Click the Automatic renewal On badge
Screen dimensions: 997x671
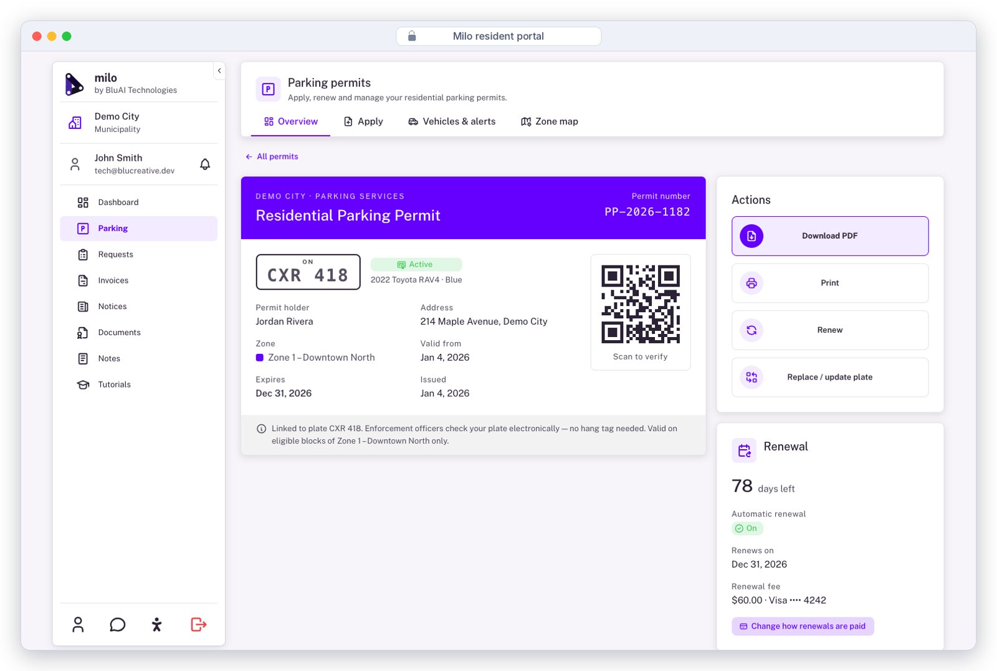(x=747, y=528)
